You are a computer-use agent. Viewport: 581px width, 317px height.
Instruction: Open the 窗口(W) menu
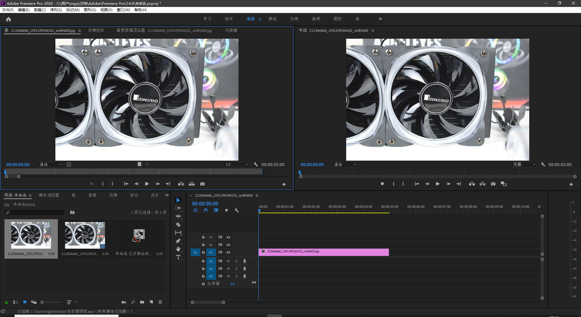(123, 10)
